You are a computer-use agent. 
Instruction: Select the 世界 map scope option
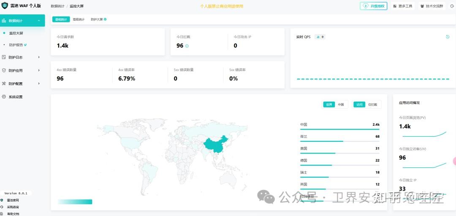click(329, 105)
